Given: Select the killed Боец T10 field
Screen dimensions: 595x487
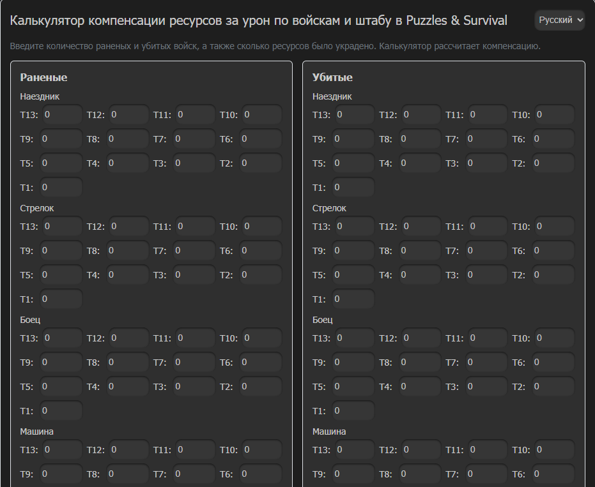Looking at the screenshot, I should (x=554, y=338).
